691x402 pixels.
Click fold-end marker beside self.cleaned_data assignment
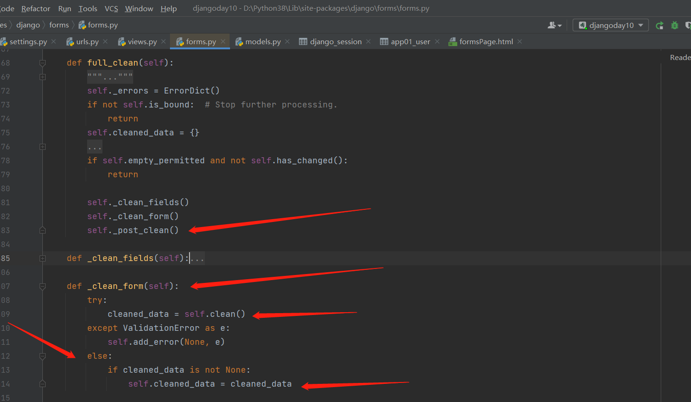[x=42, y=384]
